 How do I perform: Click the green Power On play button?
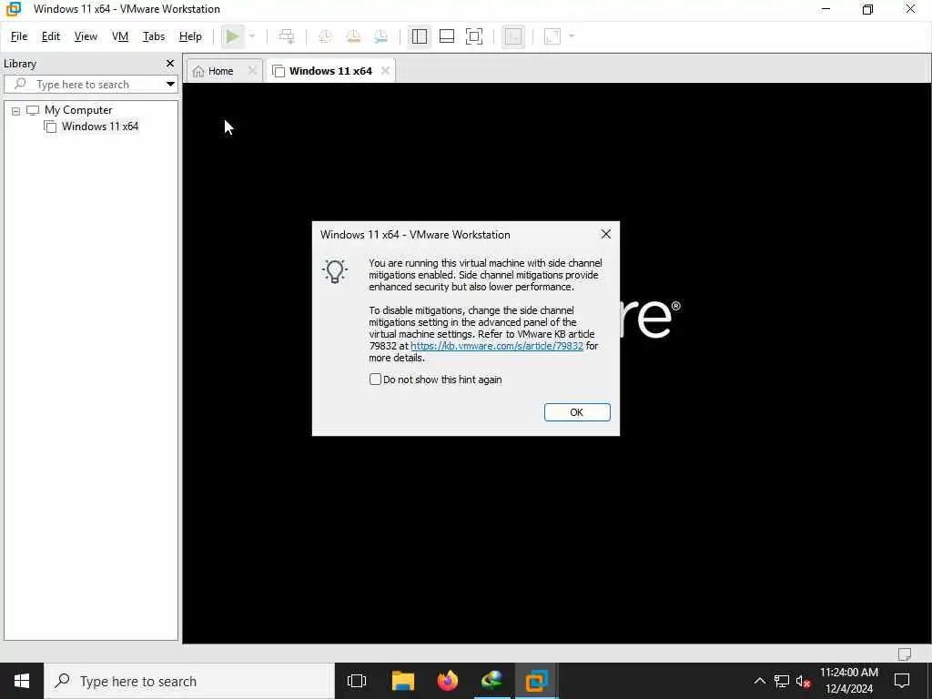tap(232, 36)
